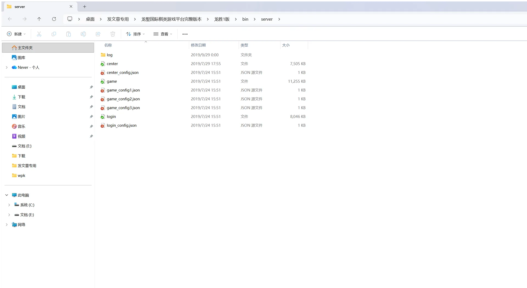This screenshot has width=527, height=288.
Task: Click the Delete trash icon
Action: tap(113, 34)
